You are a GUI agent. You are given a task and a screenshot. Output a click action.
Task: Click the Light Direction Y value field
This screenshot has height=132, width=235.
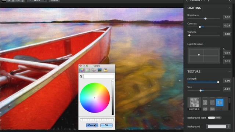pyautogui.click(x=227, y=61)
